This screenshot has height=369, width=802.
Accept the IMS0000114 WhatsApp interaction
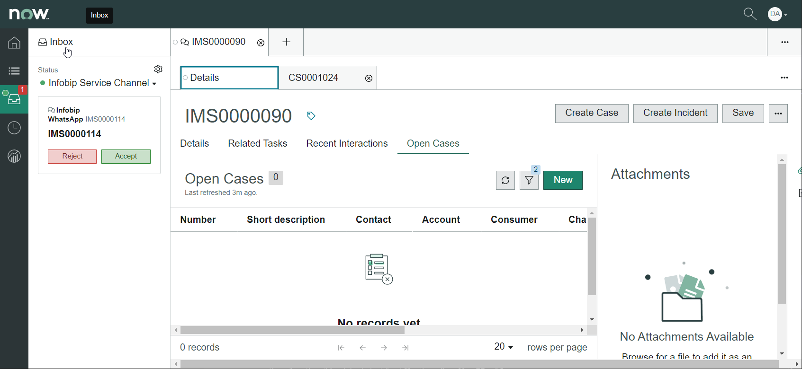click(x=126, y=156)
